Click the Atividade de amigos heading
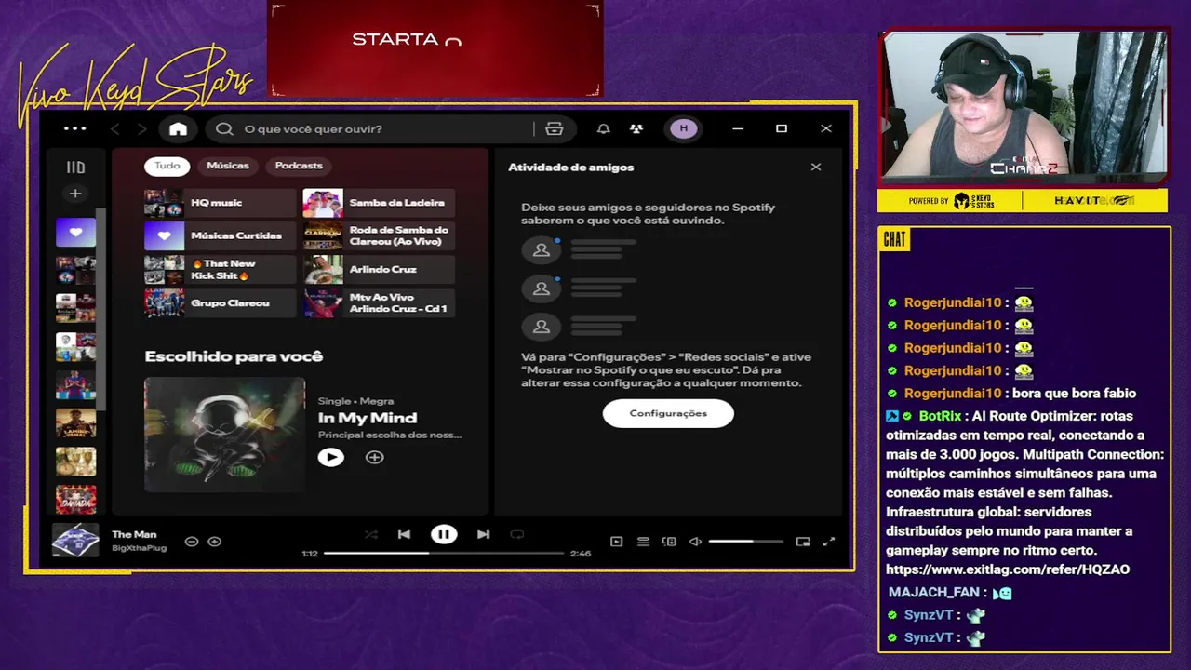1191x670 pixels. (570, 167)
